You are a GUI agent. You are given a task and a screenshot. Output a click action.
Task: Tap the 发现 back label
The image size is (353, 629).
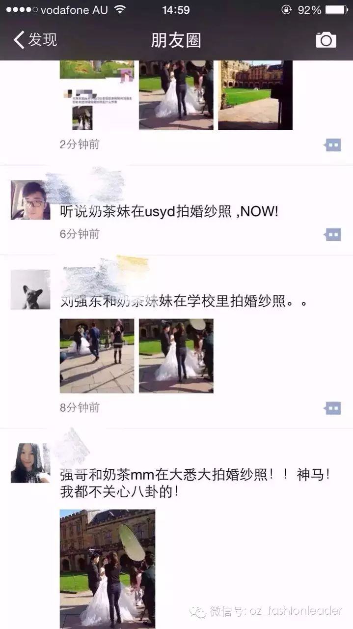coord(43,40)
